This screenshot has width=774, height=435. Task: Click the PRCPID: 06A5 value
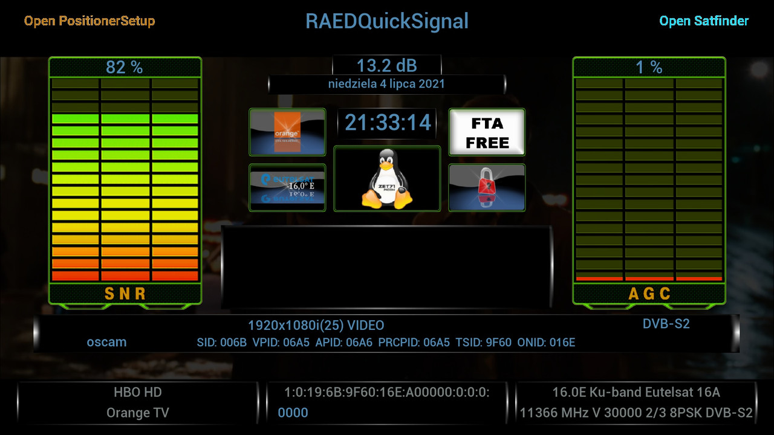click(414, 343)
